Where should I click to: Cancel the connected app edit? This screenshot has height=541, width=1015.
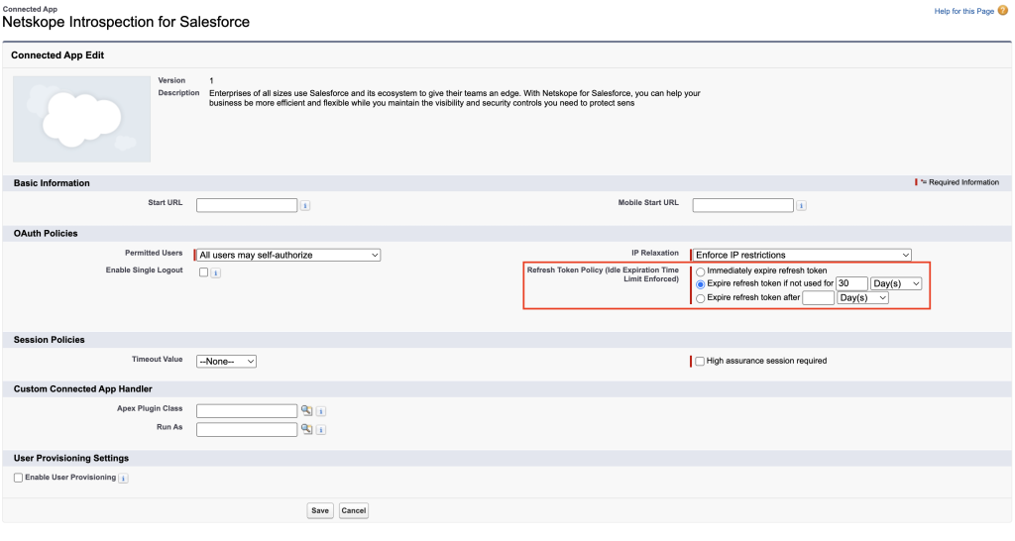pos(354,510)
